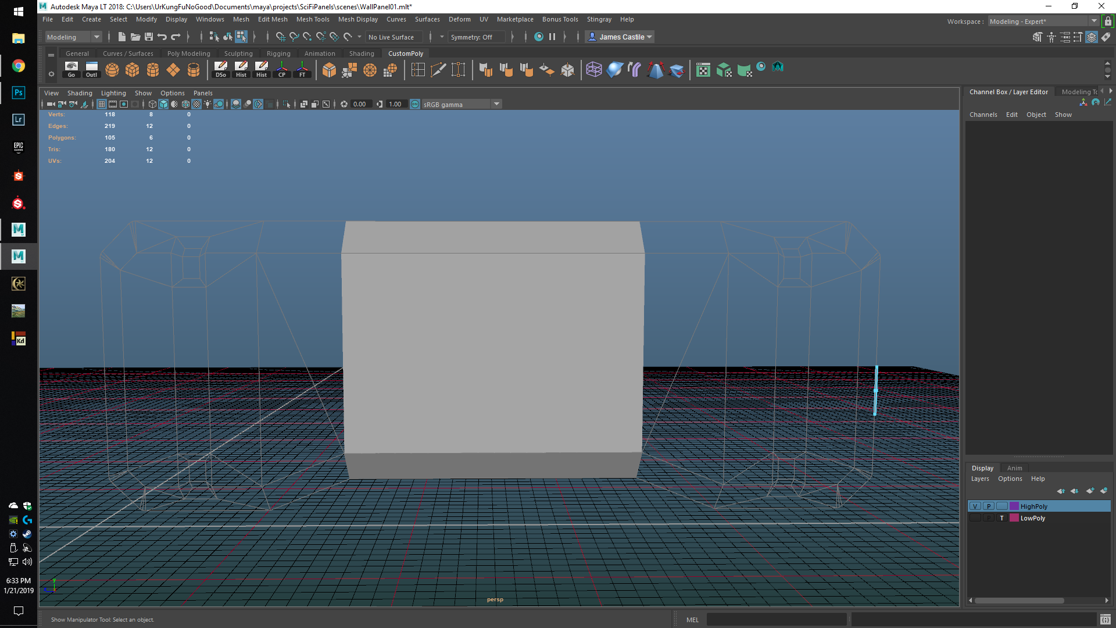Click the CP center pivot shelf icon
1116x628 pixels.
click(x=282, y=70)
